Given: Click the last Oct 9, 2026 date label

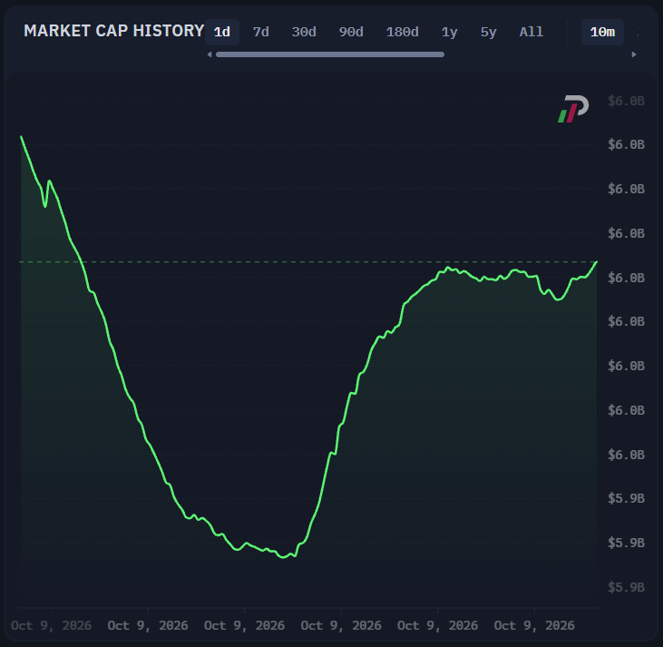Looking at the screenshot, I should point(534,625).
